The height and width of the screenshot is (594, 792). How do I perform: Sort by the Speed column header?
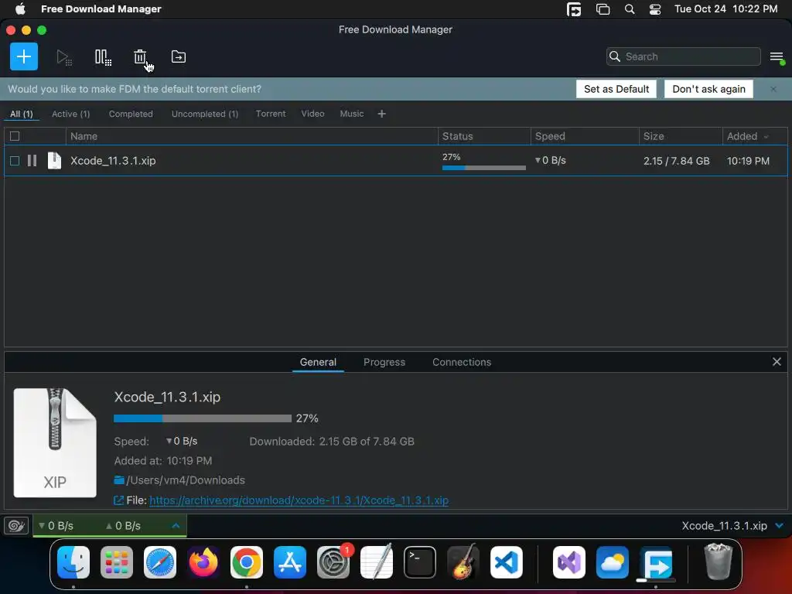585,136
